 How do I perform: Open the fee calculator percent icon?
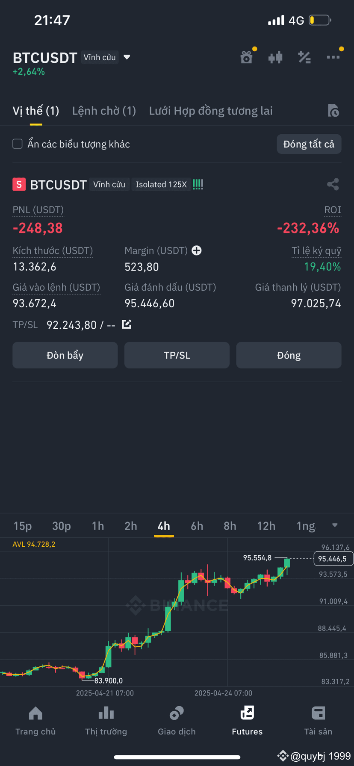point(304,57)
